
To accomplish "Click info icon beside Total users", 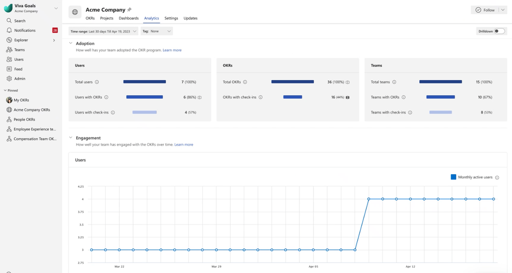I will (x=97, y=82).
